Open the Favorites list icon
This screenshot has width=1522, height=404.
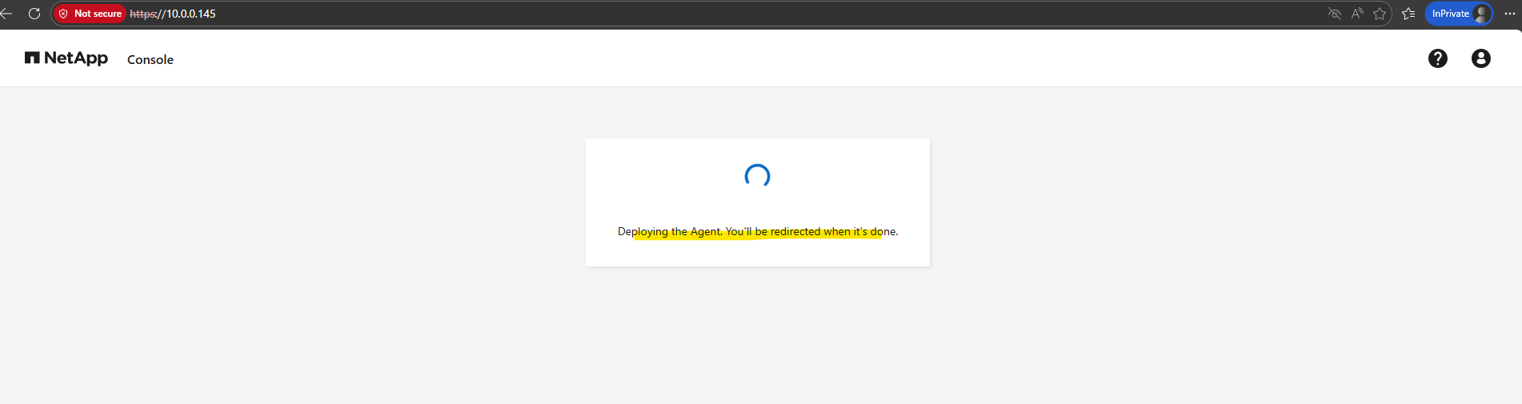pyautogui.click(x=1409, y=14)
